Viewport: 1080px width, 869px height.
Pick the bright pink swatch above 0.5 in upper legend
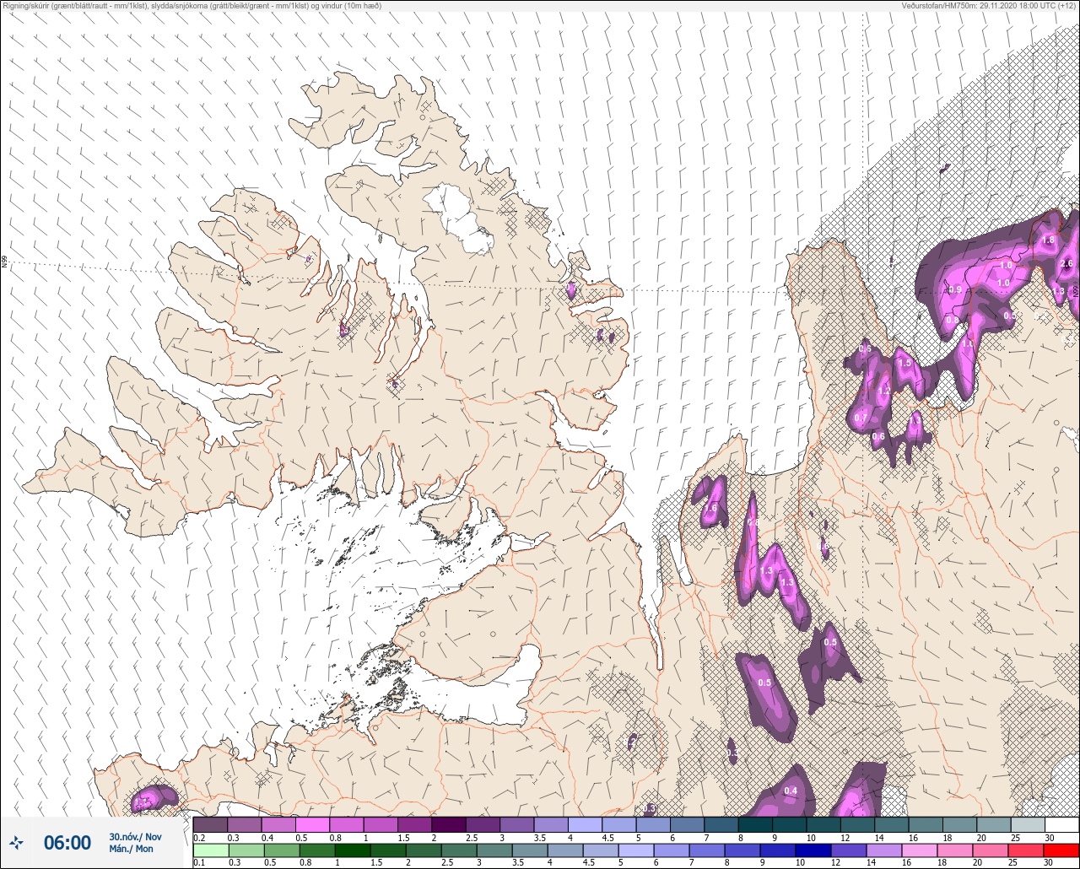312,824
